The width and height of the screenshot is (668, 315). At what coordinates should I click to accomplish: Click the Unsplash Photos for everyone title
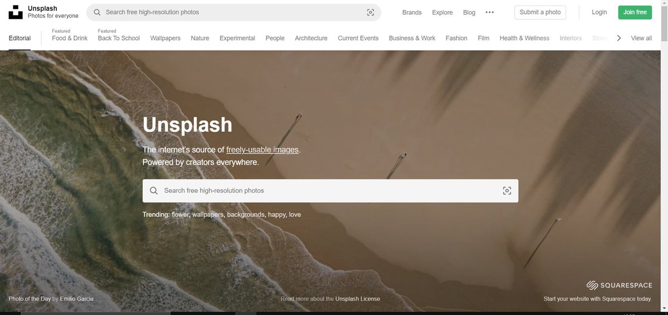point(53,12)
